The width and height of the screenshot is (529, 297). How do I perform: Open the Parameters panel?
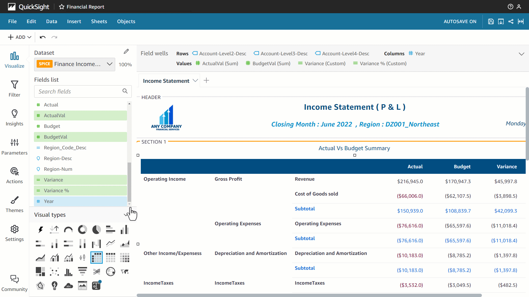(x=14, y=147)
